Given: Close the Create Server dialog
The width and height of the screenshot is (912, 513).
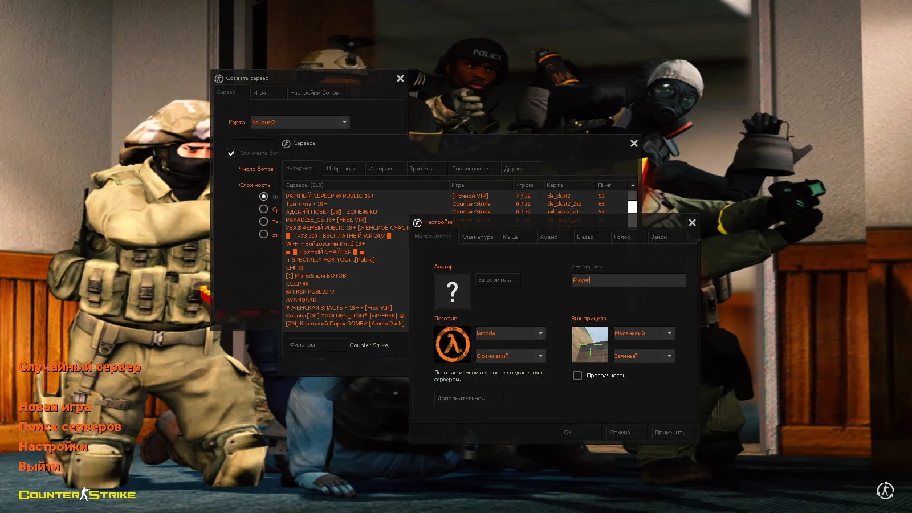Looking at the screenshot, I should (400, 79).
